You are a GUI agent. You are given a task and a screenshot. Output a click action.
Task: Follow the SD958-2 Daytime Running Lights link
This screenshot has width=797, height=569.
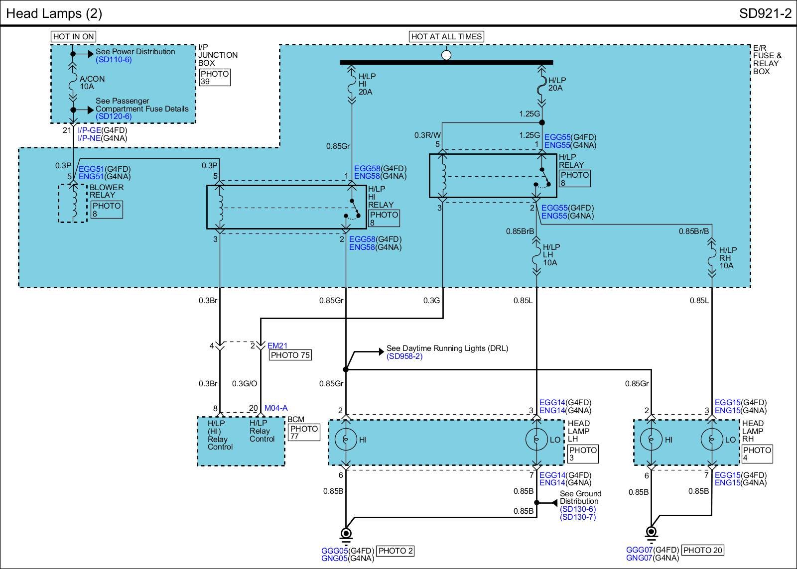pos(404,356)
